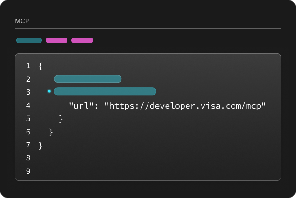Click the long teal placeholder bar on line 3
The width and height of the screenshot is (296, 198).
pyautogui.click(x=105, y=91)
